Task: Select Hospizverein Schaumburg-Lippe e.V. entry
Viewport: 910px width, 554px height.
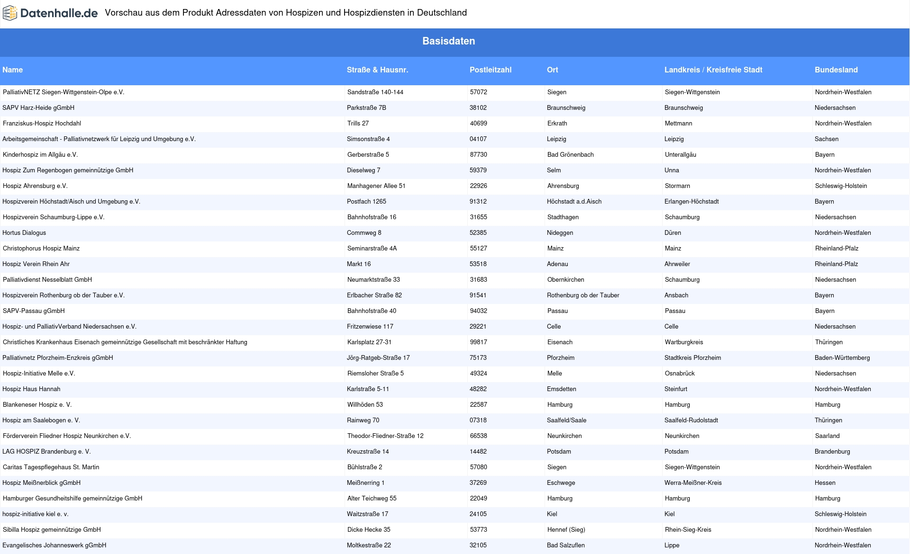Action: 54,217
